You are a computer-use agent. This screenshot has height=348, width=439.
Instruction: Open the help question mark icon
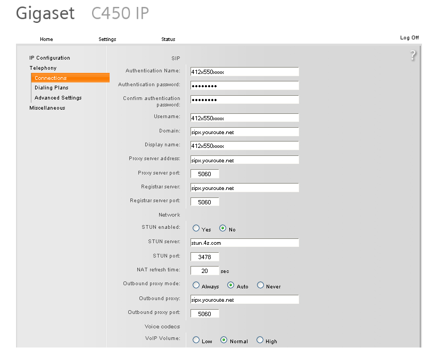pyautogui.click(x=413, y=55)
